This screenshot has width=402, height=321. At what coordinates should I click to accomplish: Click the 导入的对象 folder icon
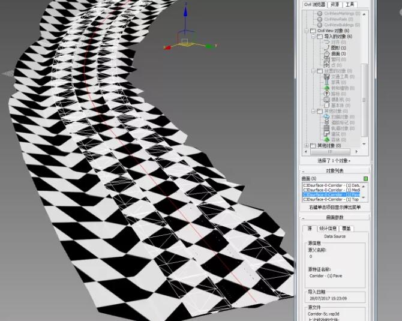pyautogui.click(x=320, y=37)
